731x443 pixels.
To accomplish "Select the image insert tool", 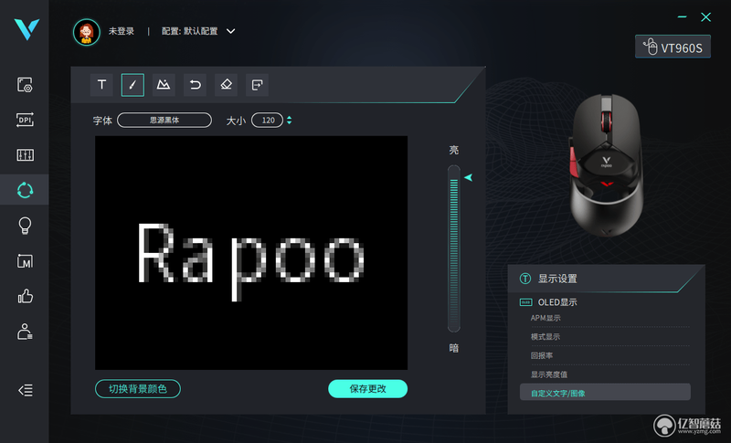I will click(x=164, y=85).
